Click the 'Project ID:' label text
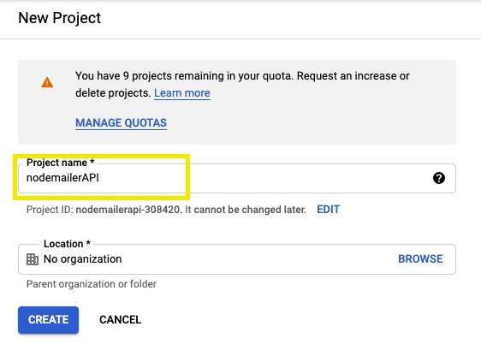 [x=50, y=210]
